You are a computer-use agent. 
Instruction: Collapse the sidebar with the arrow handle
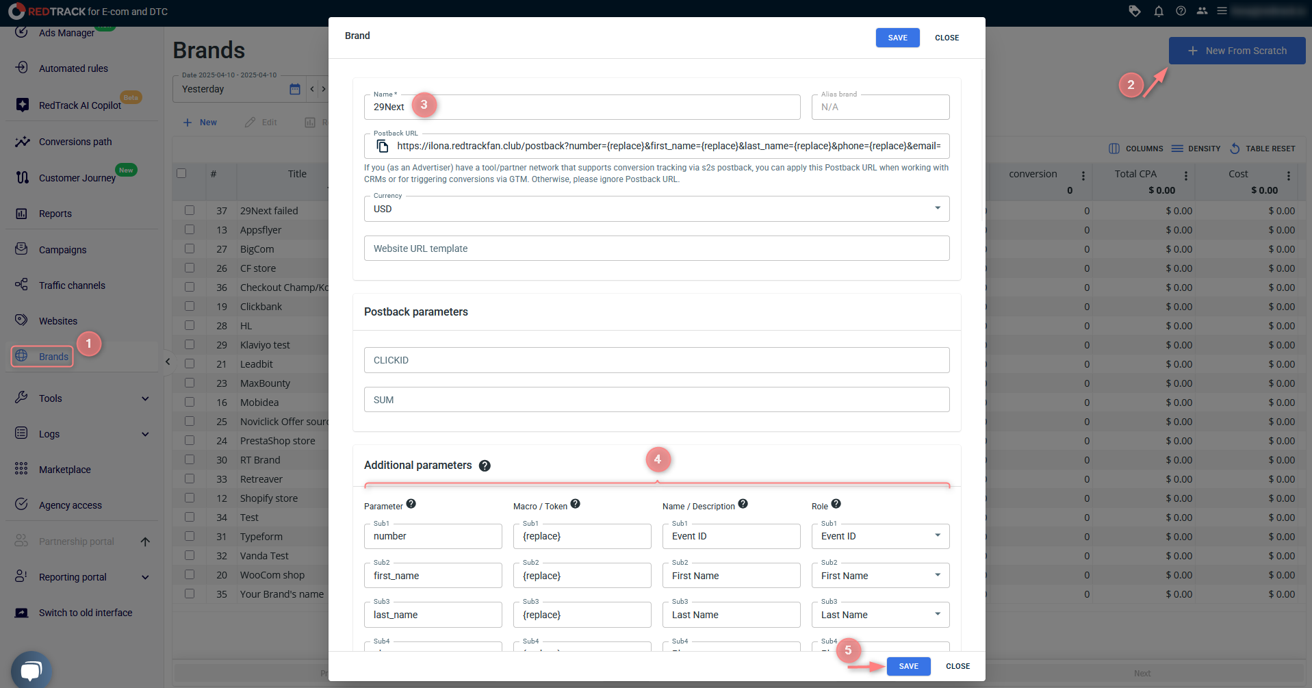tap(168, 361)
